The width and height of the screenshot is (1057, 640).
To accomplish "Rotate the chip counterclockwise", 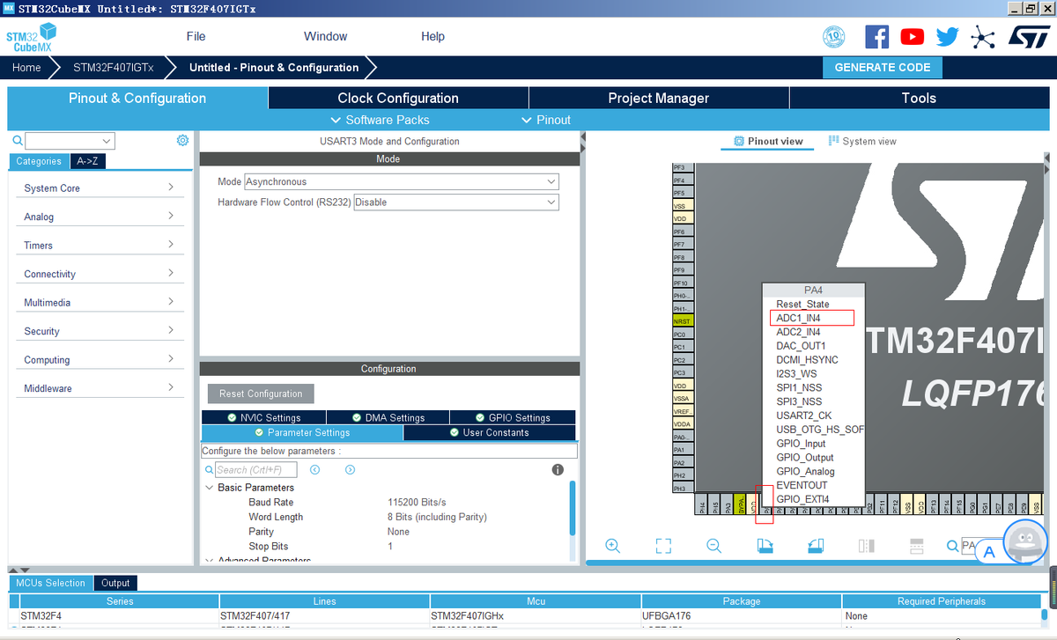I will point(816,546).
